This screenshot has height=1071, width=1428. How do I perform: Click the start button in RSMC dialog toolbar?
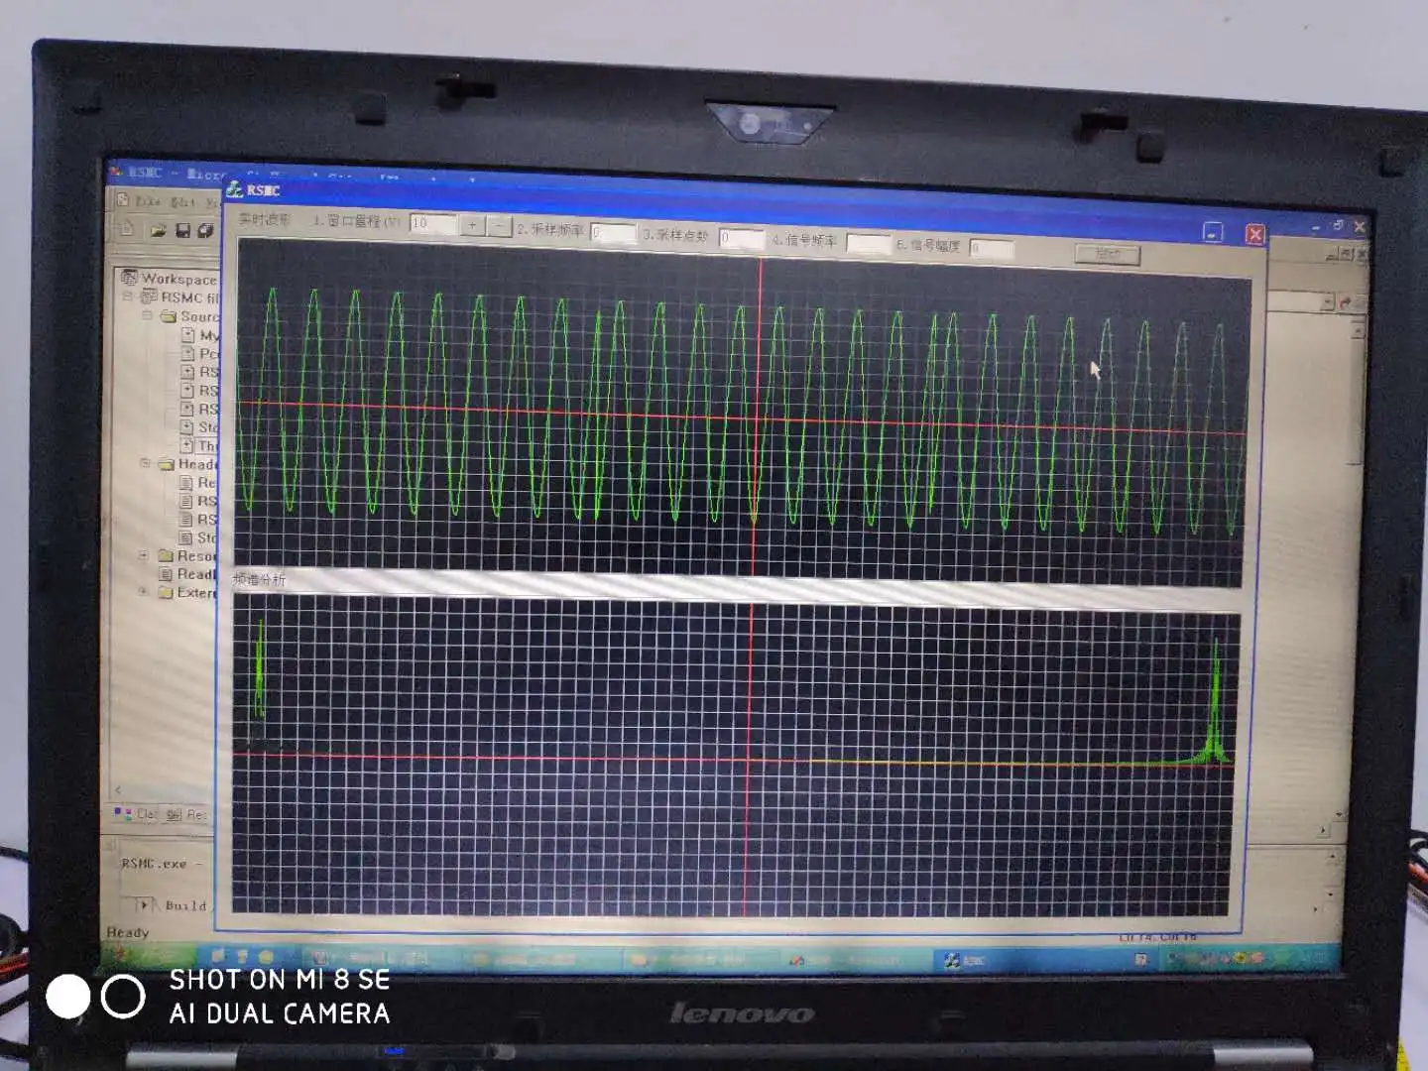click(1108, 255)
